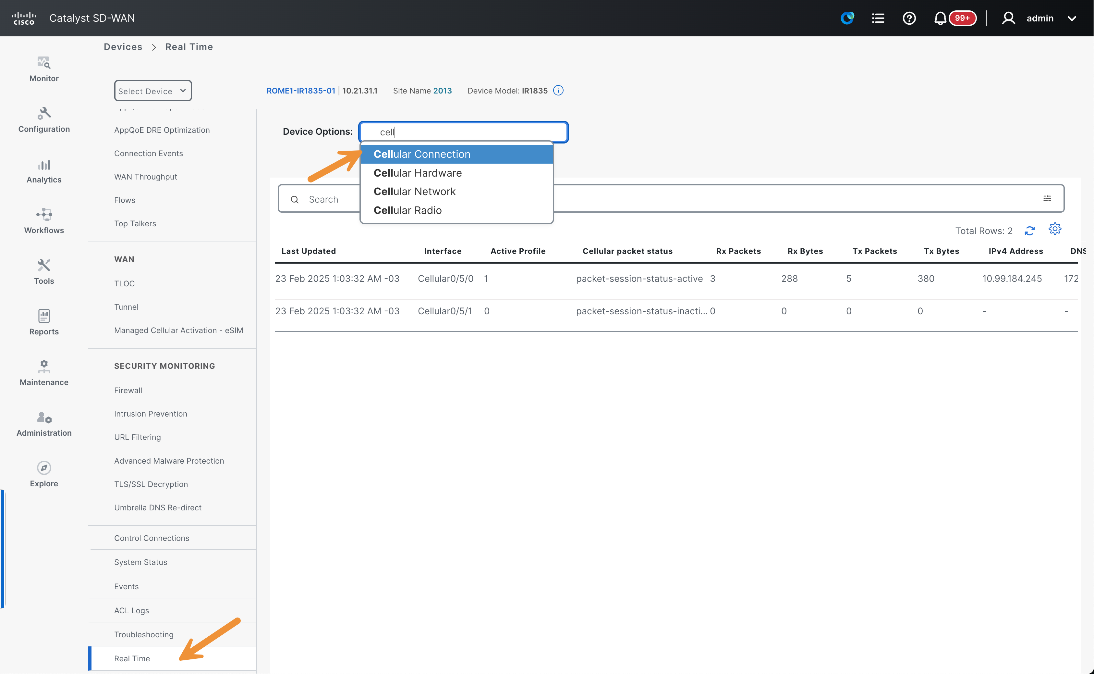
Task: Open the Reports icon
Action: [44, 316]
